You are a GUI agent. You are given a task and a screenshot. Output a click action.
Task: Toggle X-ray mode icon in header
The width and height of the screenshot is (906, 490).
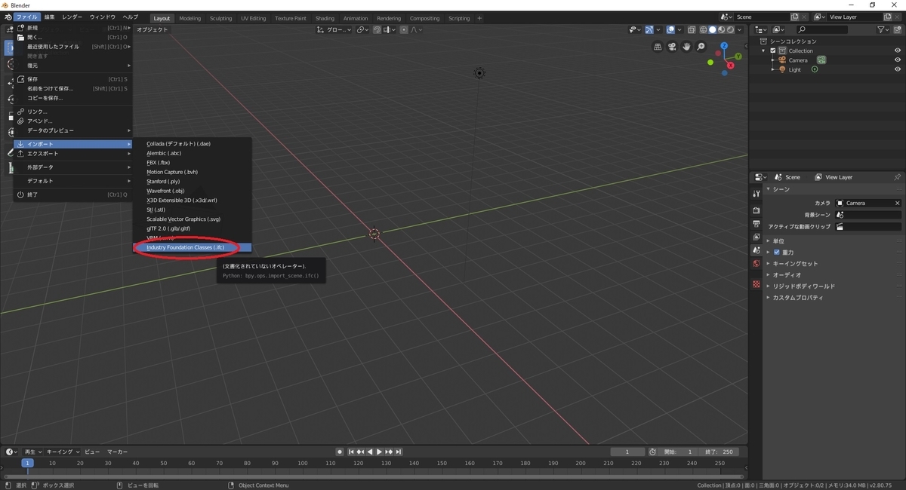pyautogui.click(x=692, y=29)
